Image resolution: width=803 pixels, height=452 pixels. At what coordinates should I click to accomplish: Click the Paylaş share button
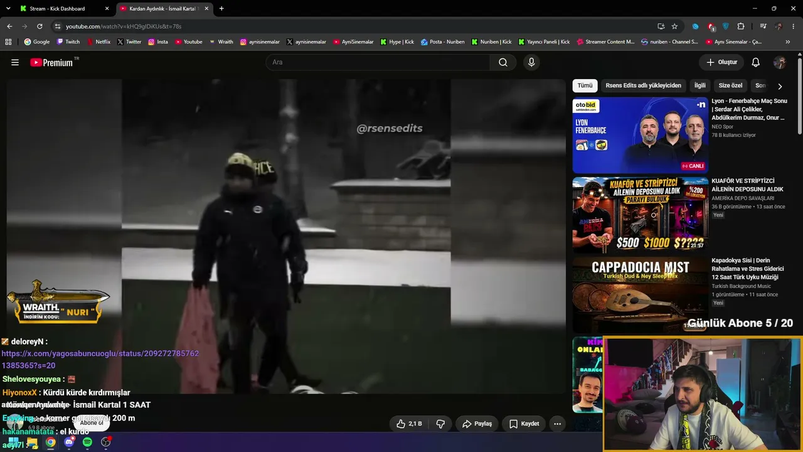pyautogui.click(x=477, y=424)
